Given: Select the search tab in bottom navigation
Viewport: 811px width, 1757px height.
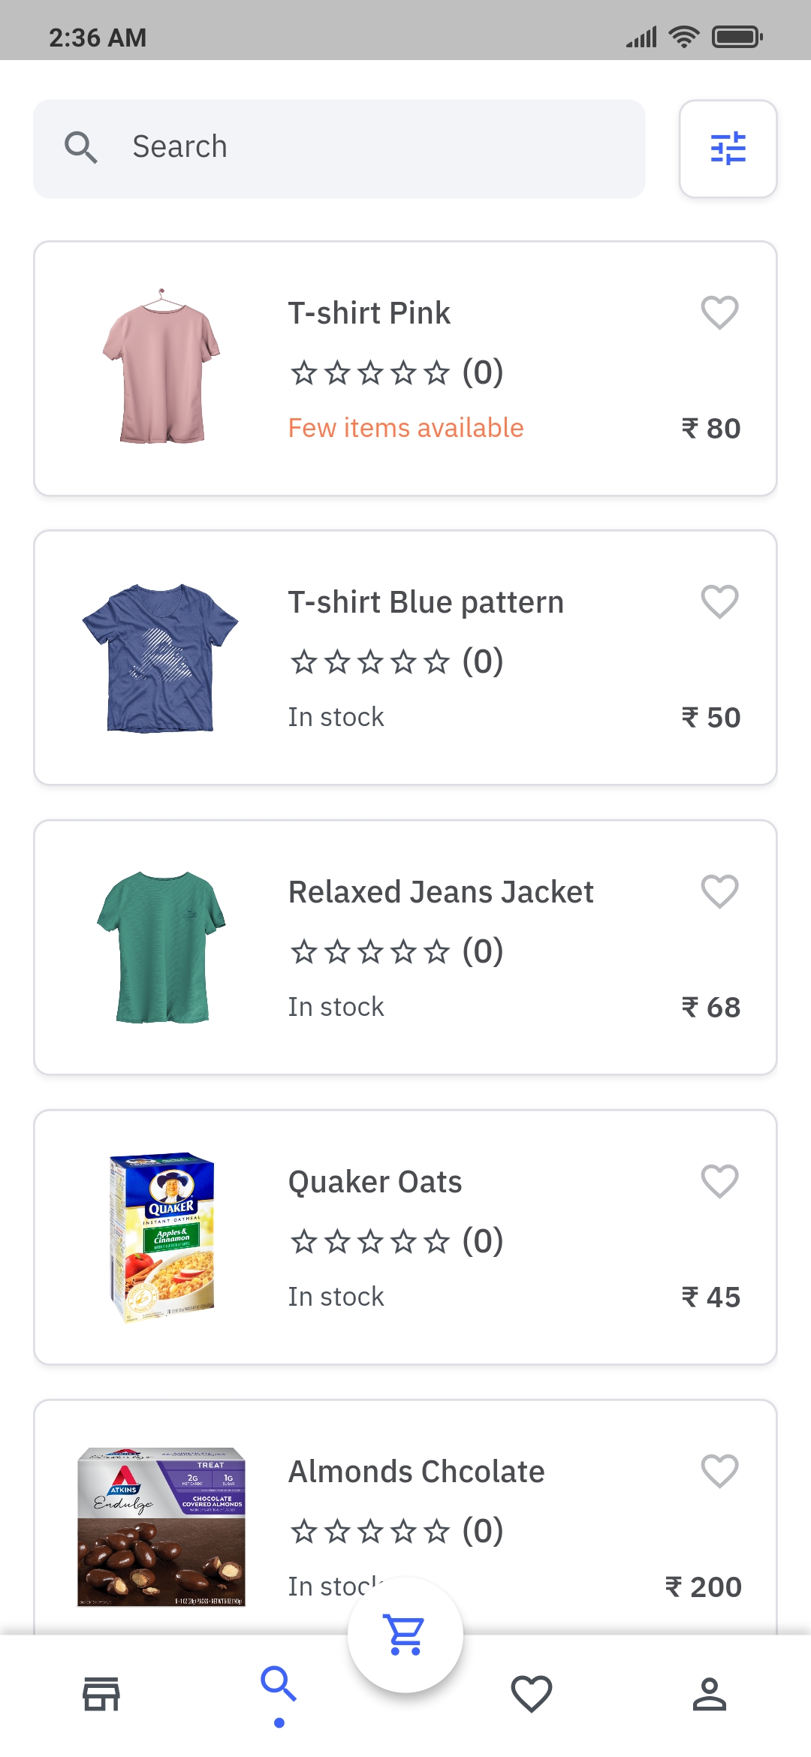Looking at the screenshot, I should [279, 1686].
